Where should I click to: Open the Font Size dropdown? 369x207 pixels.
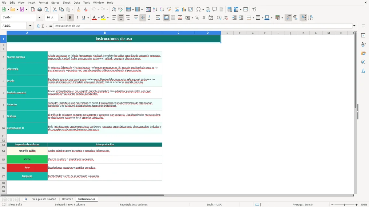[x=61, y=18]
